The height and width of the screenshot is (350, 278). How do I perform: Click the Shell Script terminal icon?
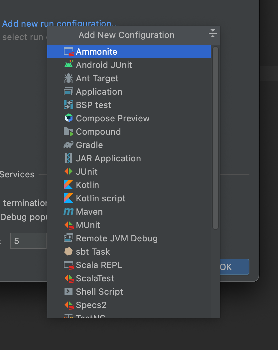pyautogui.click(x=69, y=292)
